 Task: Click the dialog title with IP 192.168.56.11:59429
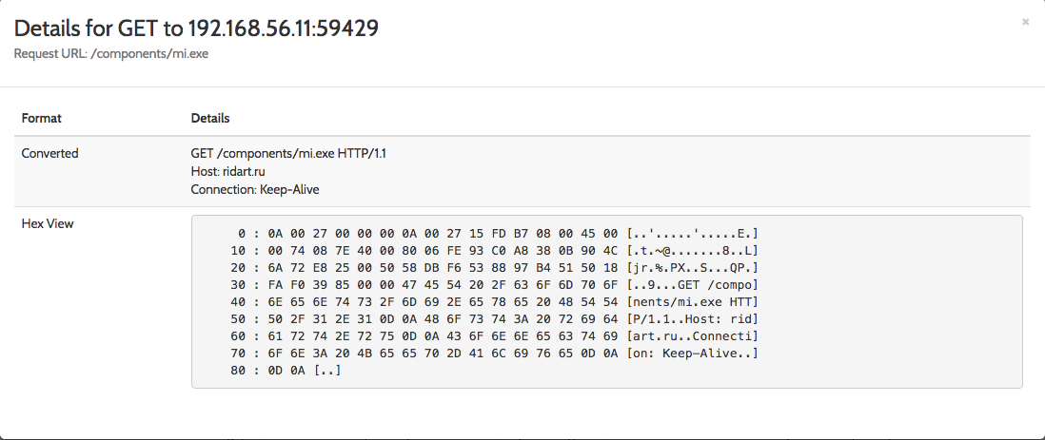[x=197, y=28]
